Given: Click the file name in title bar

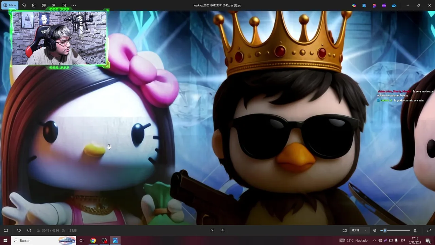Looking at the screenshot, I should click(x=217, y=5).
